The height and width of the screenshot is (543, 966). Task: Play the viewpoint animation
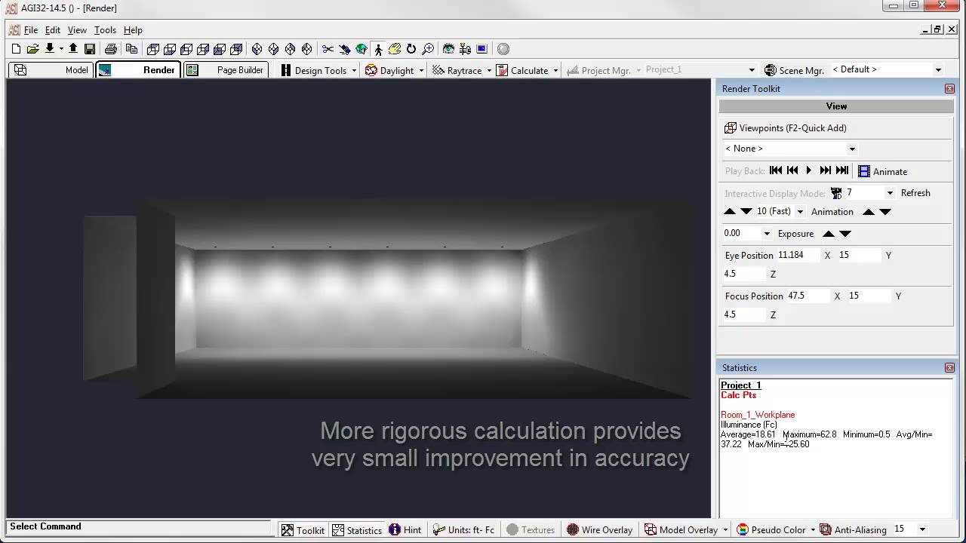coord(808,171)
